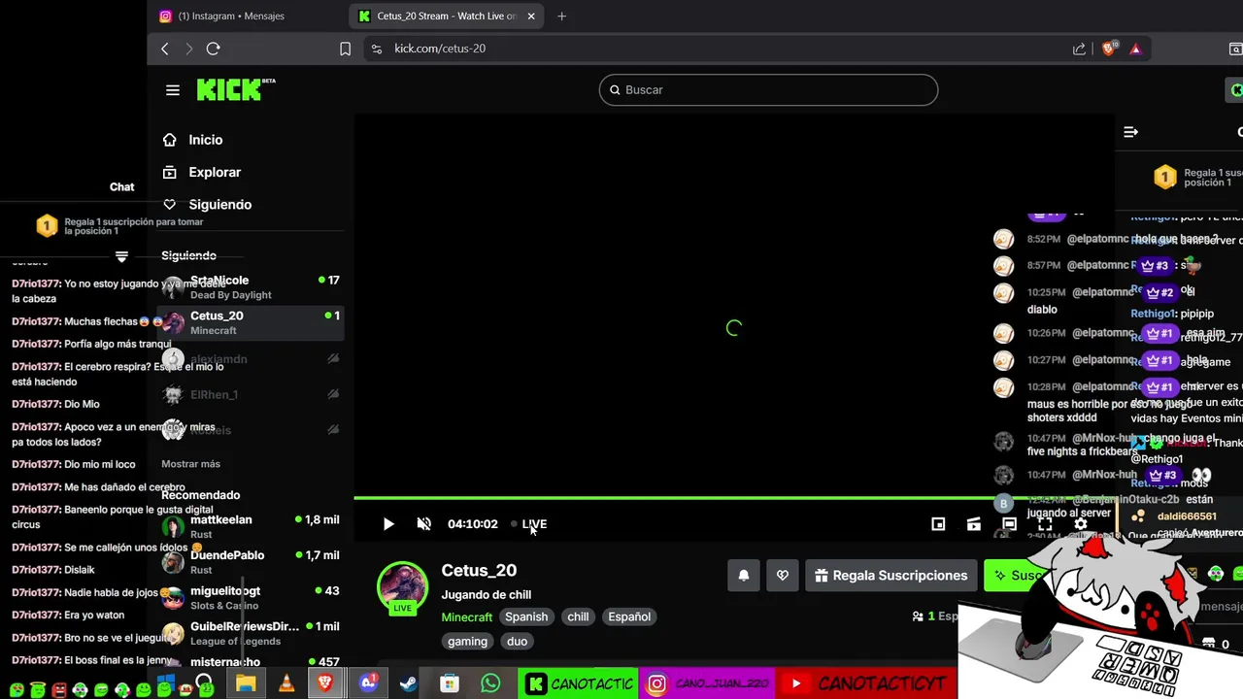Screen dimensions: 1243x699
Task: Bookmark this page
Action: pyautogui.click(x=345, y=49)
